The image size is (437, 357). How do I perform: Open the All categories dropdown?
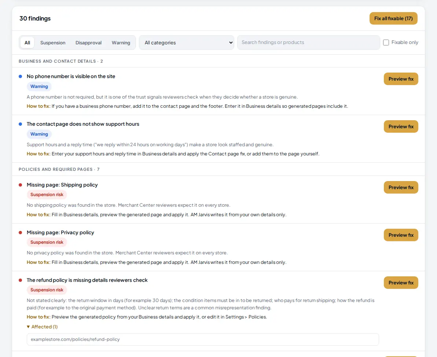tap(187, 43)
